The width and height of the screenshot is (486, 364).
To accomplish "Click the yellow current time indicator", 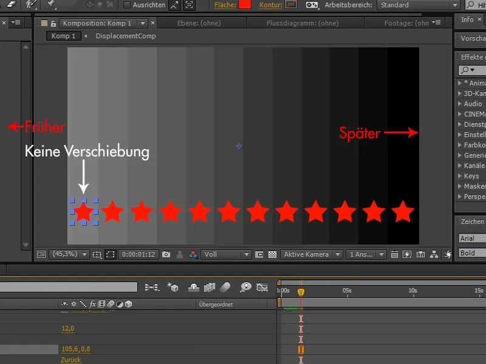I will (x=301, y=292).
